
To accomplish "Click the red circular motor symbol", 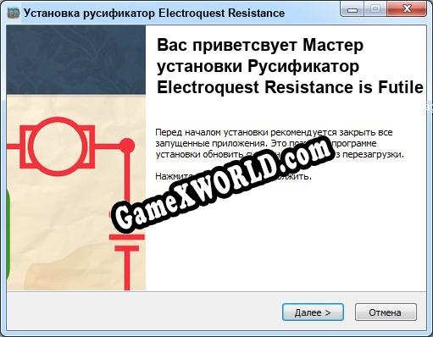I will pos(58,146).
